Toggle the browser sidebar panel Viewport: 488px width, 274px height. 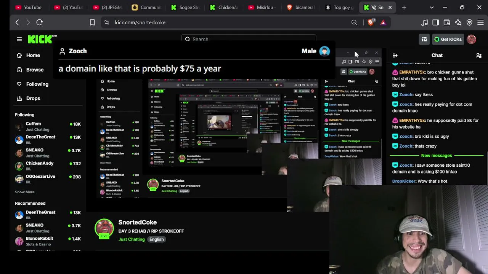tap(435, 22)
